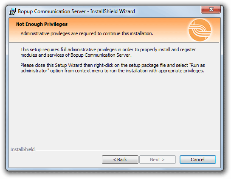Click "Bopup Communication Server" in the body paragraph
Screen dimensions: 231x179
click(x=100, y=55)
